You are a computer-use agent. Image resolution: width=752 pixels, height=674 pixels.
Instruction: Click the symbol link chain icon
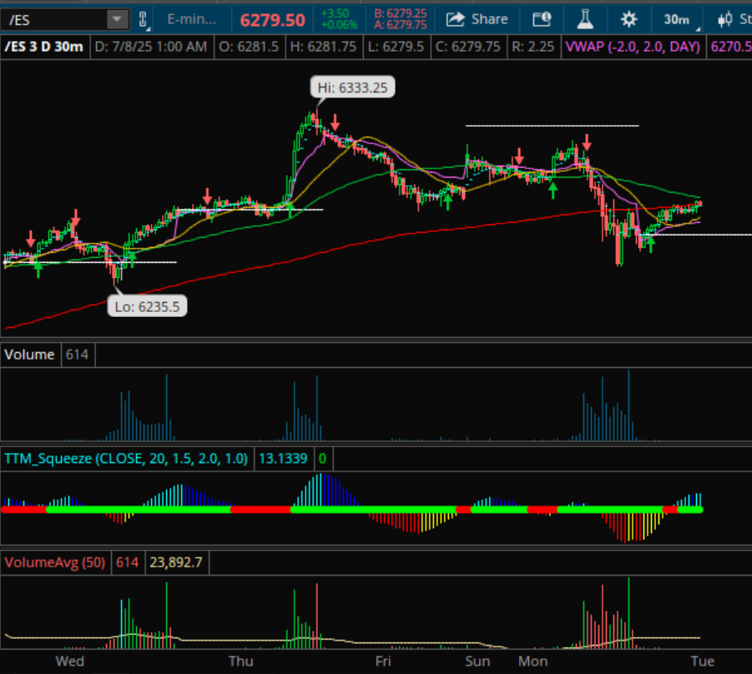tap(143, 20)
